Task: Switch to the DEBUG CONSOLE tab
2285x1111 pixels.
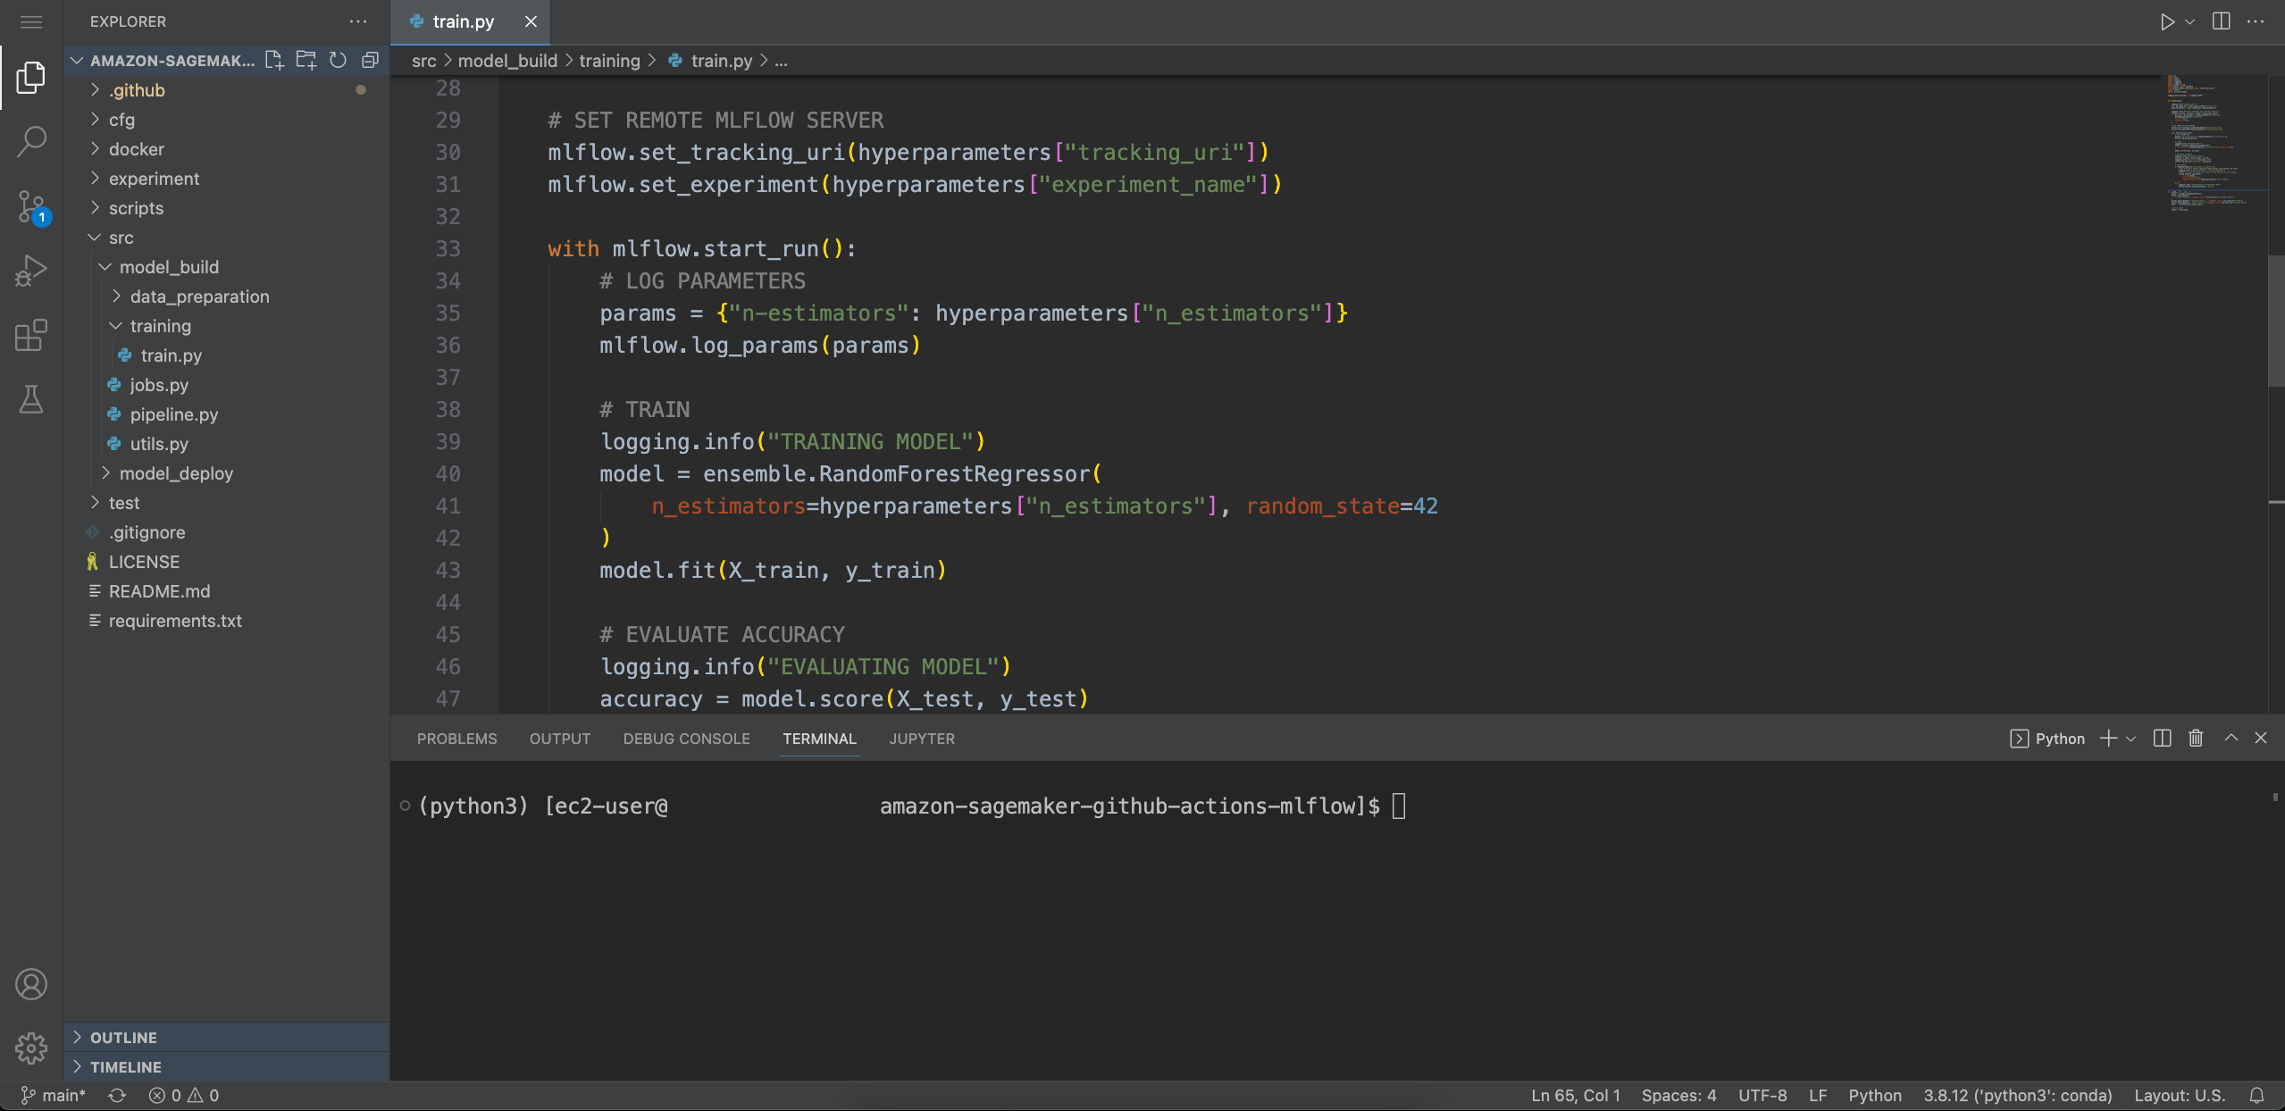Action: click(686, 739)
